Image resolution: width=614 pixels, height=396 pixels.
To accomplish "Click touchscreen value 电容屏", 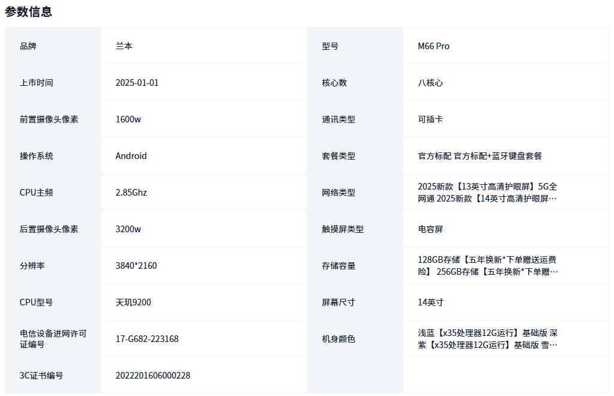I will 430,229.
